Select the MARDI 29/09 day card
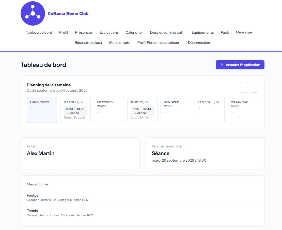Image resolution: width=282 pixels, height=230 pixels. click(x=75, y=110)
